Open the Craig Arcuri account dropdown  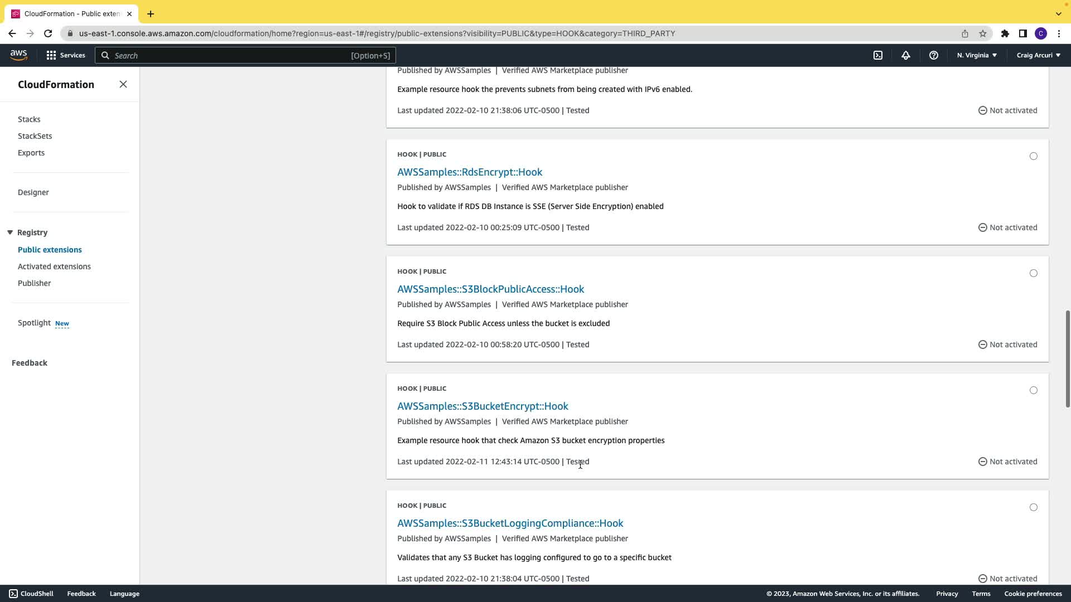coord(1038,55)
